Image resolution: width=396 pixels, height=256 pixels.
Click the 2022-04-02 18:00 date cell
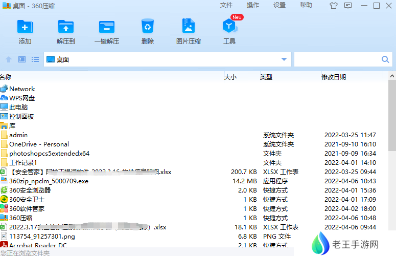click(x=350, y=209)
